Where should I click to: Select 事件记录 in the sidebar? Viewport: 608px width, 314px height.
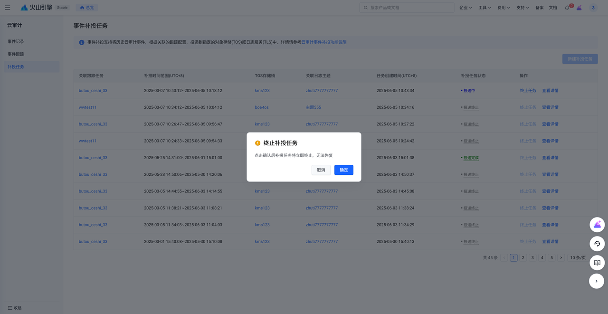click(16, 42)
